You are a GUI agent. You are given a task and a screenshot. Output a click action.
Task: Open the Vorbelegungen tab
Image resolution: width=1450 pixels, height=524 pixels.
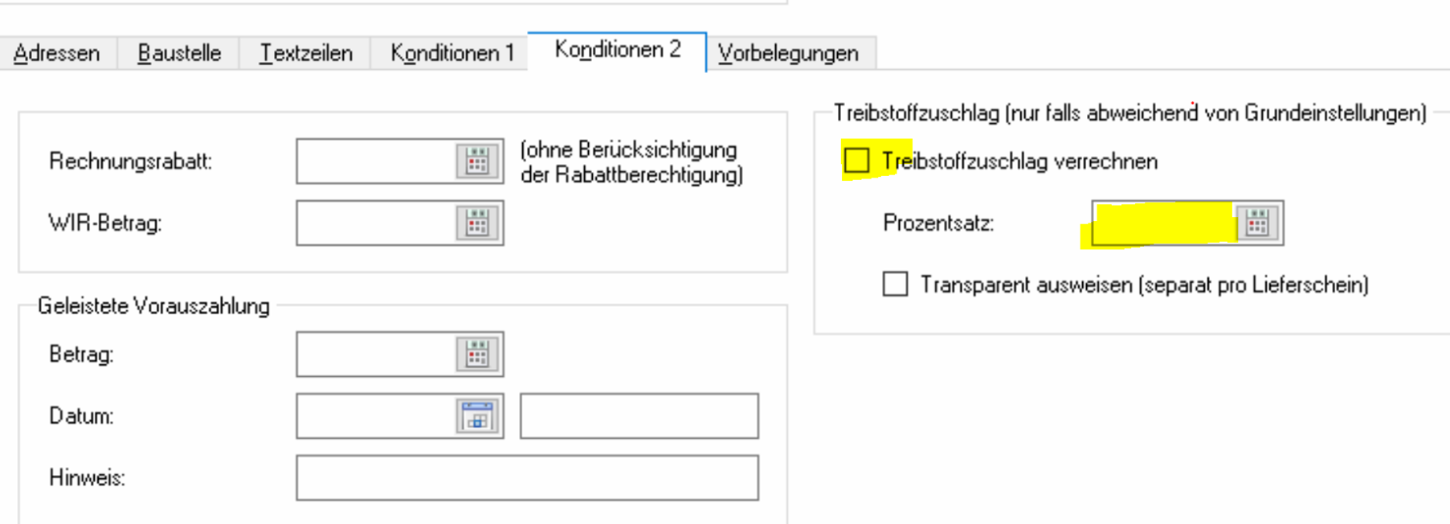tap(788, 53)
